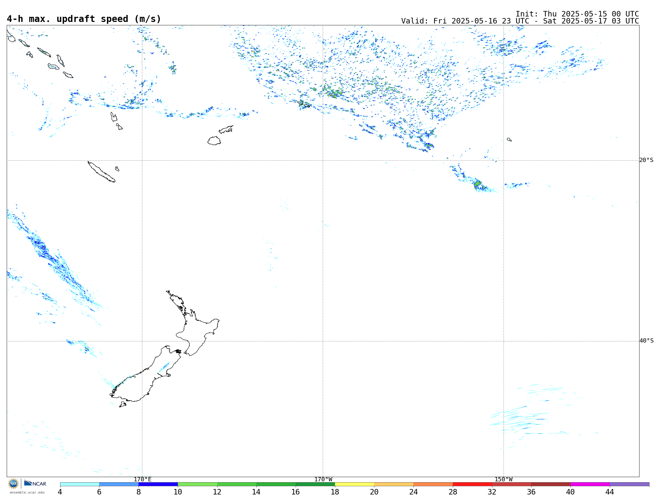The image size is (659, 496).
Task: Click the bright red 28–32 colorbar swatch
Action: tap(472, 484)
